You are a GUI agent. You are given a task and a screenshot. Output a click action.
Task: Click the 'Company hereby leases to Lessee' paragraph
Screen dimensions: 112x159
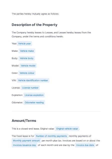coord(51,34)
